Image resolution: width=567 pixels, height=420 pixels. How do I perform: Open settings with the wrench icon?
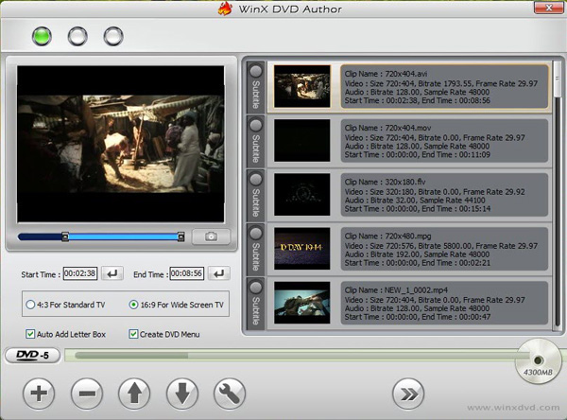(230, 393)
